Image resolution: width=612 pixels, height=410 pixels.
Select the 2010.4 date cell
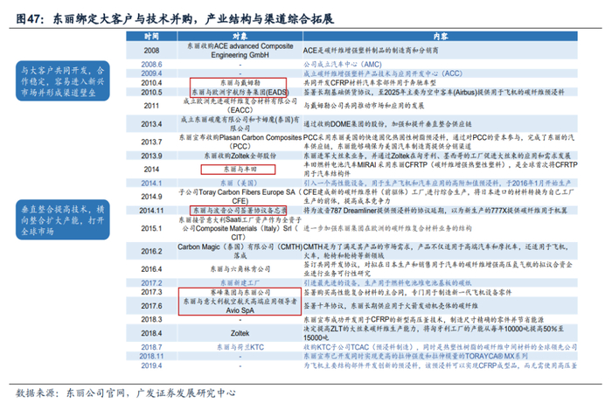point(151,83)
